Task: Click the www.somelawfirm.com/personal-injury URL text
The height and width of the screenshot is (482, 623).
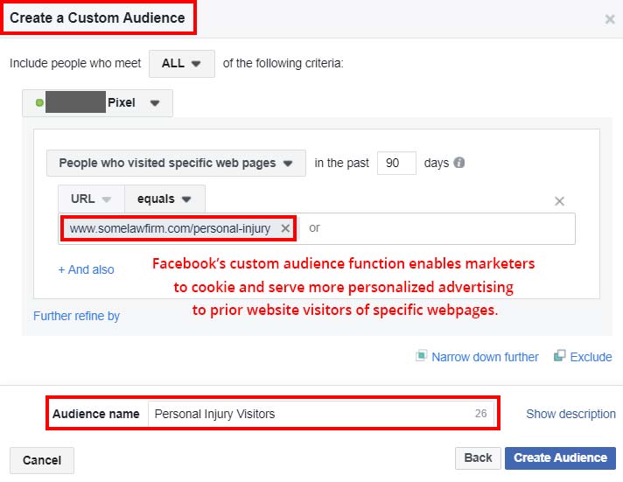Action: click(170, 228)
